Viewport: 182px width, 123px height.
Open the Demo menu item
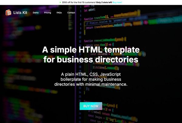(x=35, y=13)
